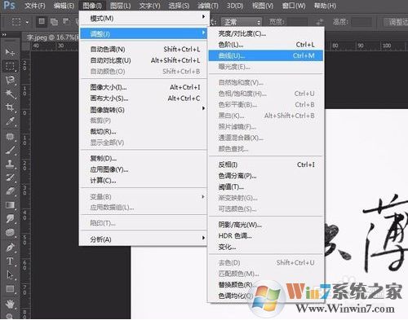Expand the 图像旋转(G) submenu
The width and height of the screenshot is (408, 320).
tap(144, 110)
